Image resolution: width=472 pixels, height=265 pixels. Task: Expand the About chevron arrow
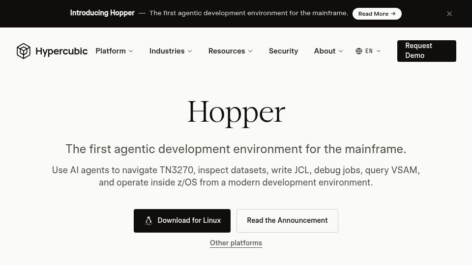point(341,52)
